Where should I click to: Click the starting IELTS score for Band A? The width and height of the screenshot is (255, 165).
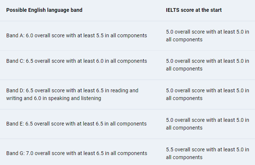[x=207, y=36]
